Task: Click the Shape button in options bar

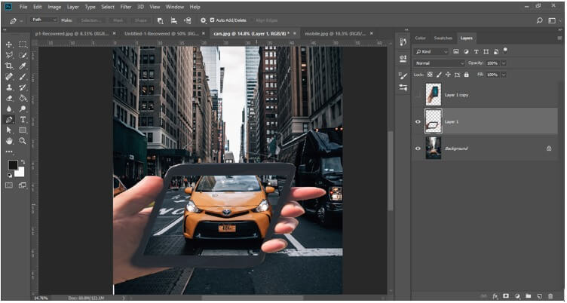Action: click(x=141, y=20)
